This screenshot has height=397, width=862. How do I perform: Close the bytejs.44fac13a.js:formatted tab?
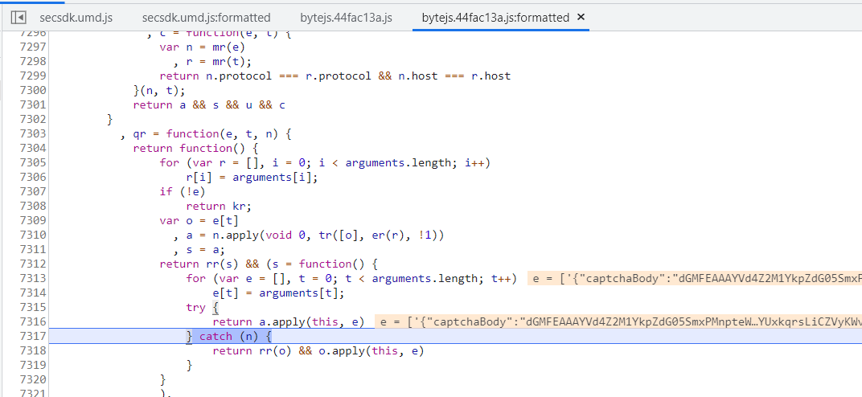point(581,17)
